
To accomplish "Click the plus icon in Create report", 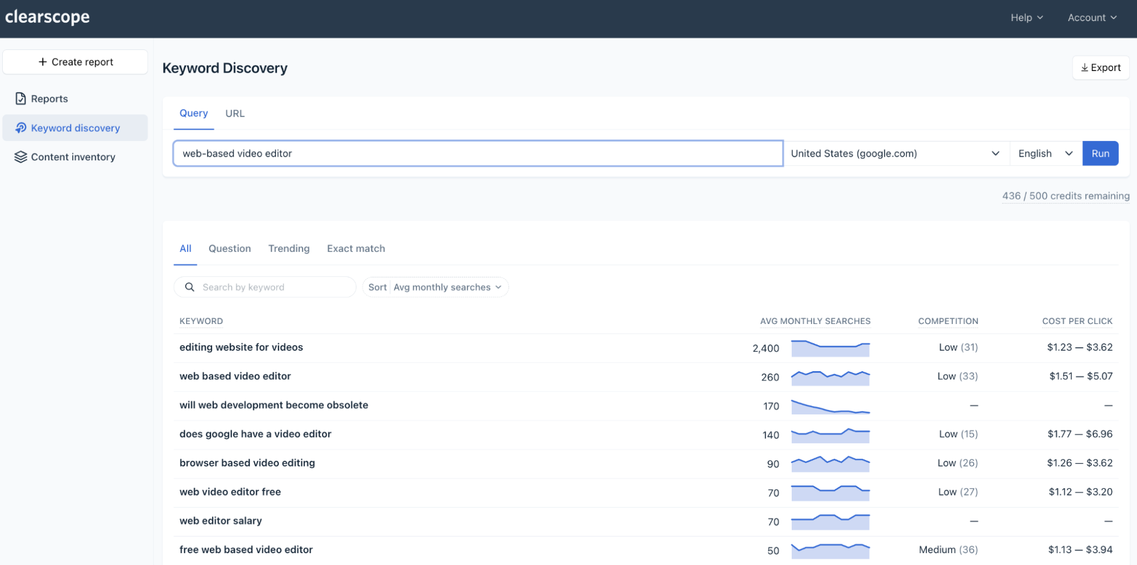I will point(43,62).
